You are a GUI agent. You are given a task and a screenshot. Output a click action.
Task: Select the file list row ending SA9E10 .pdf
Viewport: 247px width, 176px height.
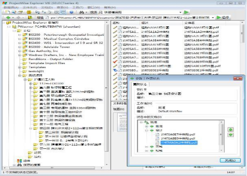tap(167, 66)
